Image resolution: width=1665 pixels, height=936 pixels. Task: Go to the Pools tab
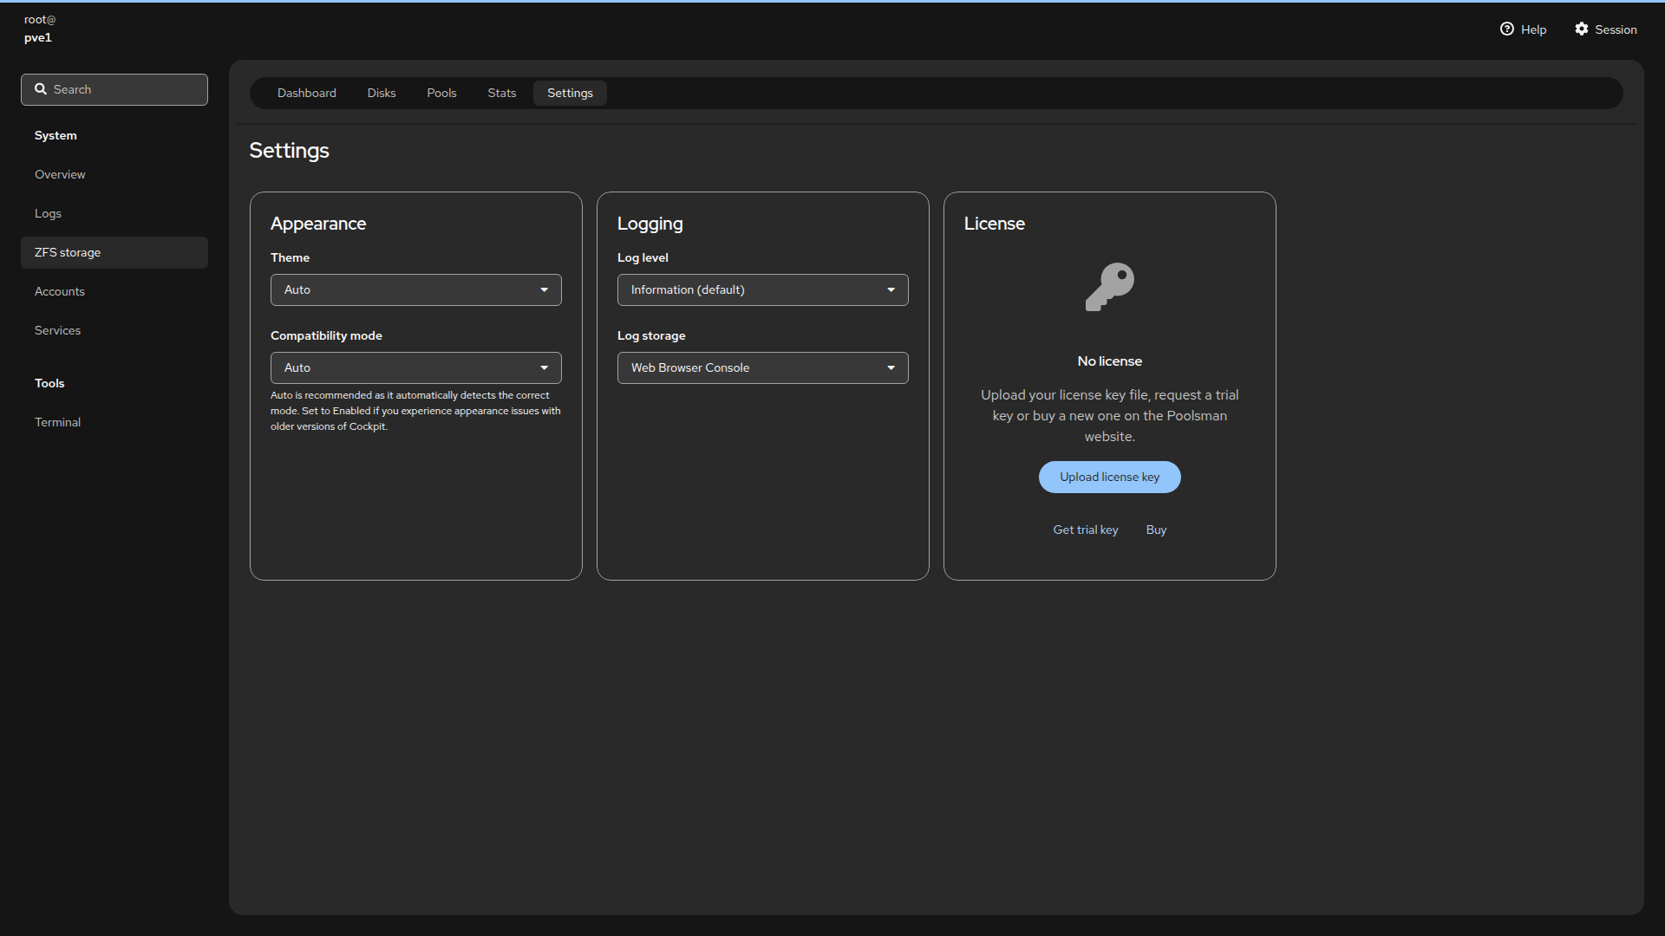point(441,94)
